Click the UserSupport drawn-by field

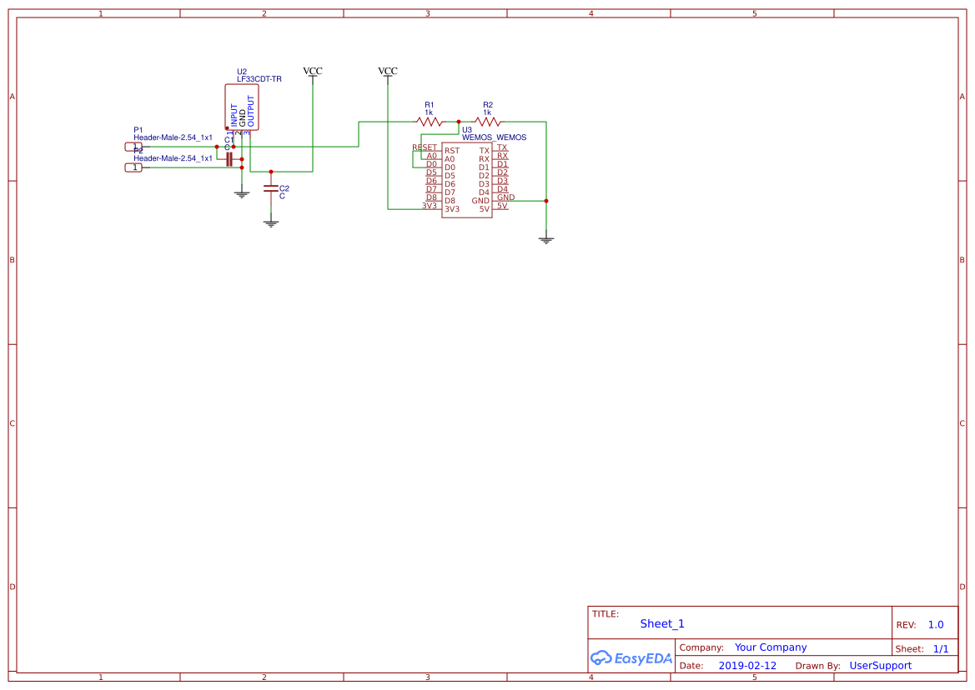click(880, 666)
